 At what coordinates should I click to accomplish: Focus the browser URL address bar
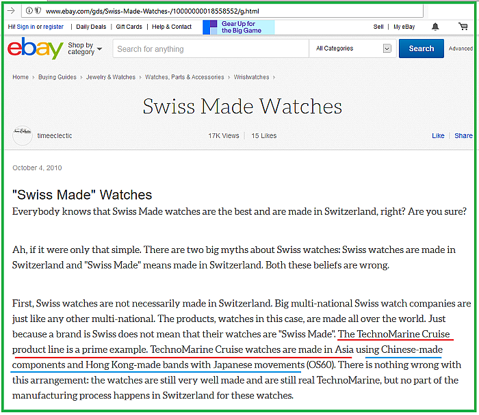[222, 12]
